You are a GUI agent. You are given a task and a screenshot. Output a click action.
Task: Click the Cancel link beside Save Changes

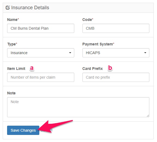[x=47, y=130]
